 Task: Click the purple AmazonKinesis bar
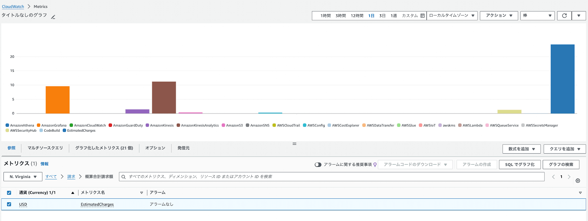point(137,111)
